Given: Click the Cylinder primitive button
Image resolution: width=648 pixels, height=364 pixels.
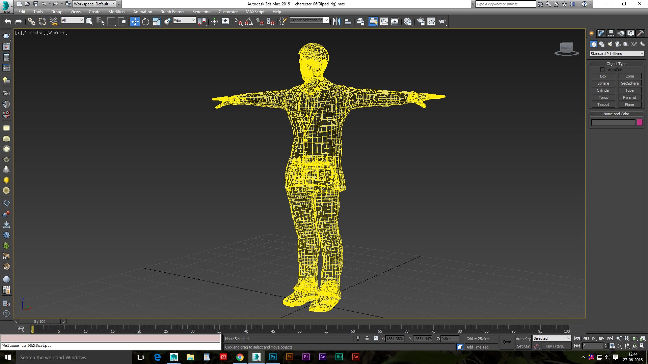Looking at the screenshot, I should click(603, 90).
